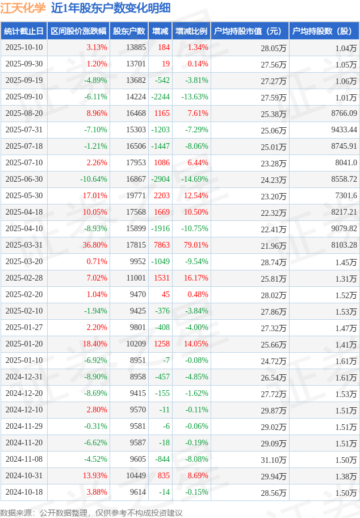Image resolution: width=360 pixels, height=518 pixels.
Task: Click the 户均持股数（股） column header
Action: pyautogui.click(x=324, y=31)
